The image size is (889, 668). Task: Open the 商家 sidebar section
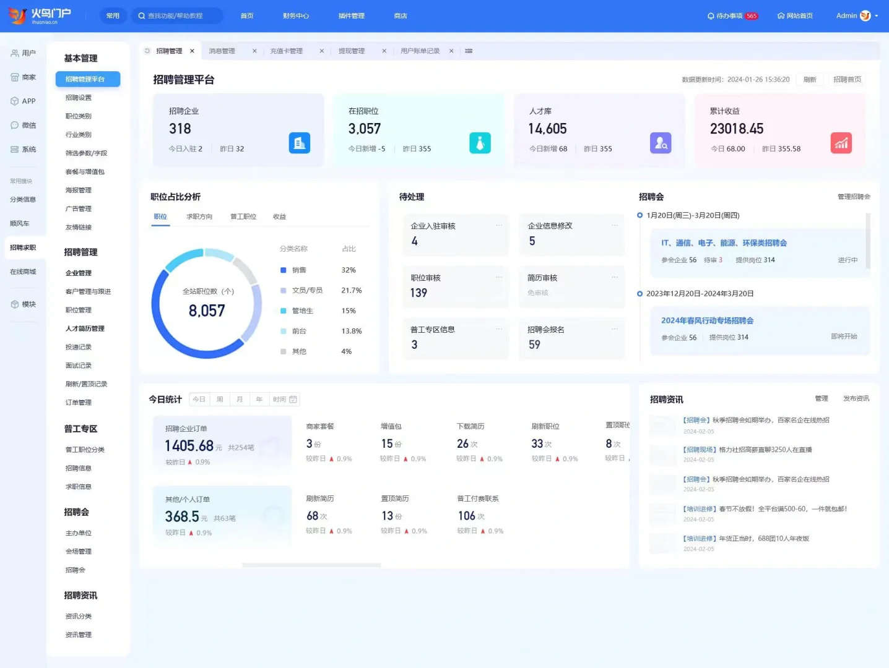[24, 77]
